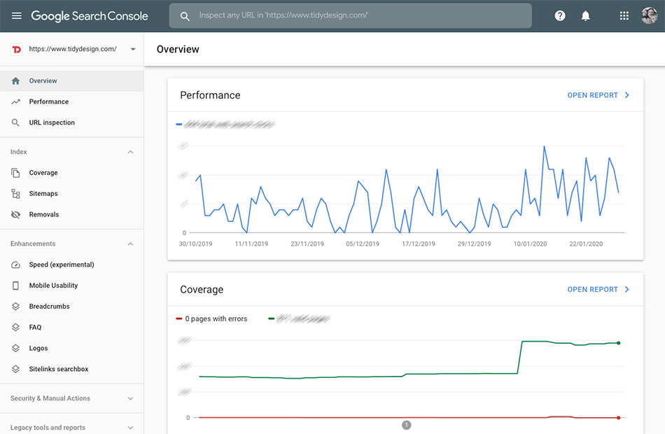Click the Logos layers icon
This screenshot has width=665, height=434.
pyautogui.click(x=15, y=348)
